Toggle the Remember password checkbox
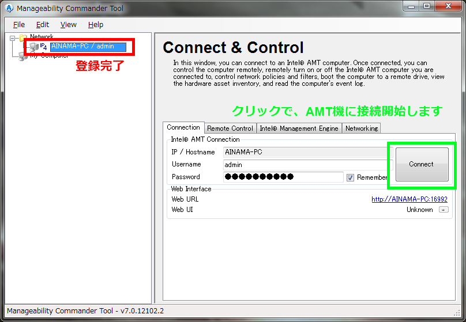The height and width of the screenshot is (322, 466). [351, 177]
